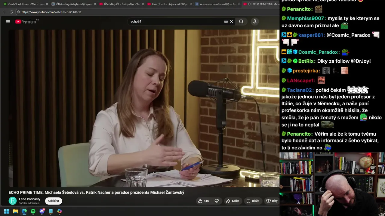The width and height of the screenshot is (385, 216).
Task: Close the CzechCloud Stream tab
Action: click(47, 4)
